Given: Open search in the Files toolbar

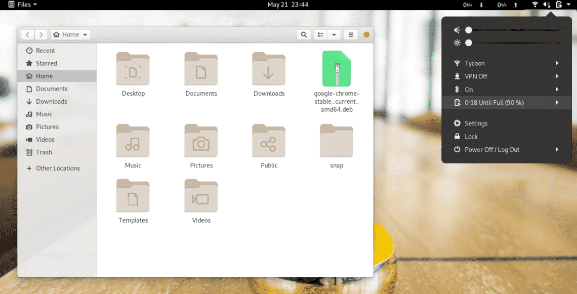Looking at the screenshot, I should click(x=304, y=34).
